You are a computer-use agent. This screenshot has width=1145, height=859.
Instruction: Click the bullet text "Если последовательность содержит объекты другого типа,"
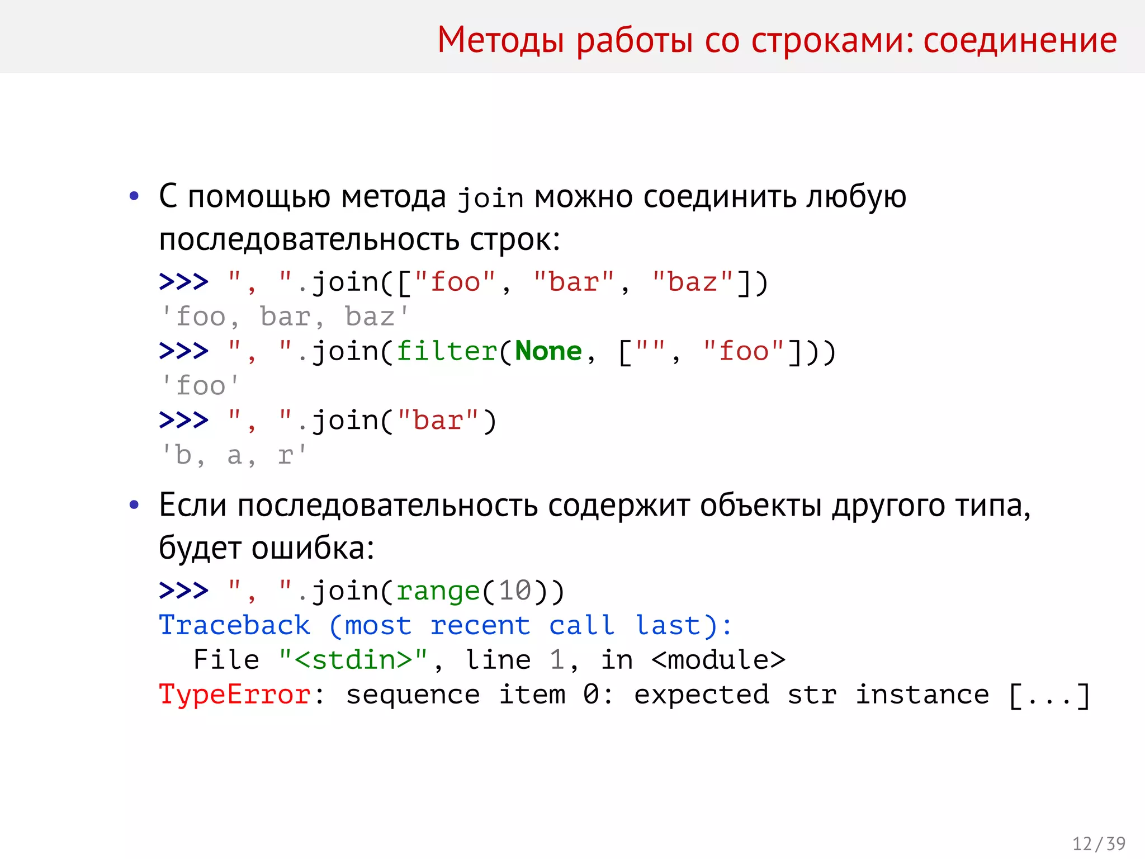[x=595, y=506]
